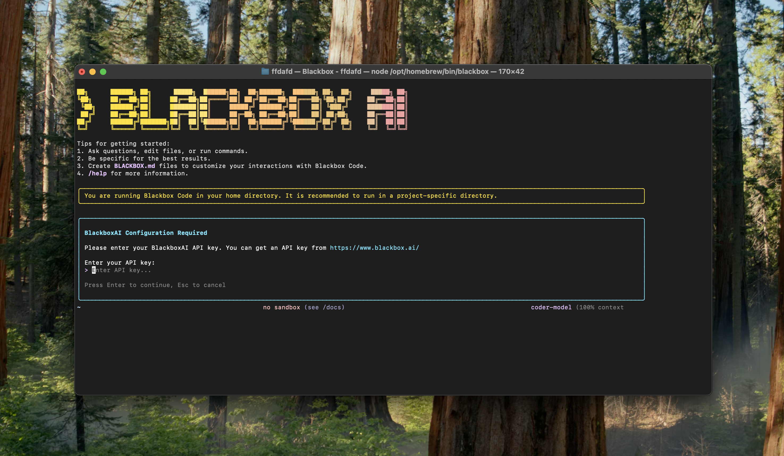Screen dimensions: 784x456
Task: Click the BlackboxAI Configuration Required heading
Action: pos(146,233)
